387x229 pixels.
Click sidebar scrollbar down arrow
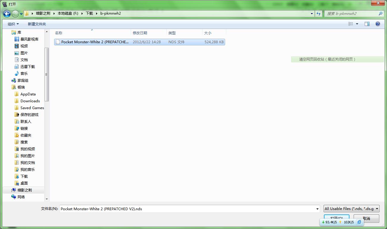pyautogui.click(x=47, y=199)
